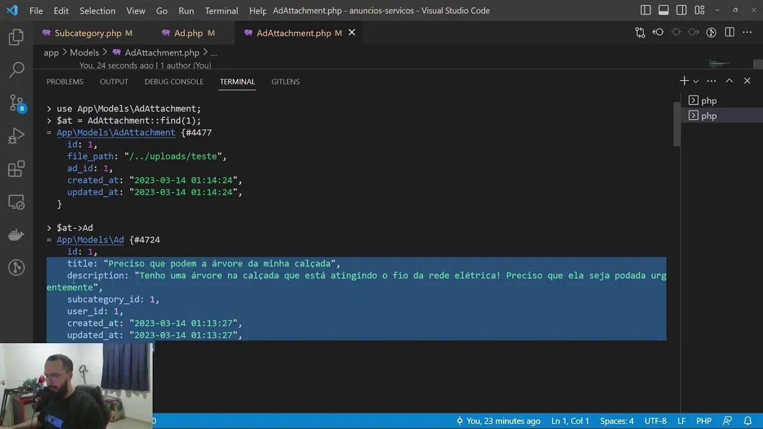Screen dimensions: 763x429
Task: Click the Models breadcrumb segment
Action: point(84,52)
